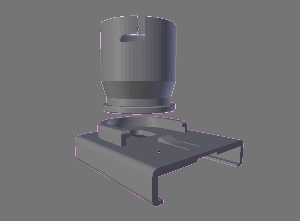Click the spring tab tongue on the plate

(169, 141)
